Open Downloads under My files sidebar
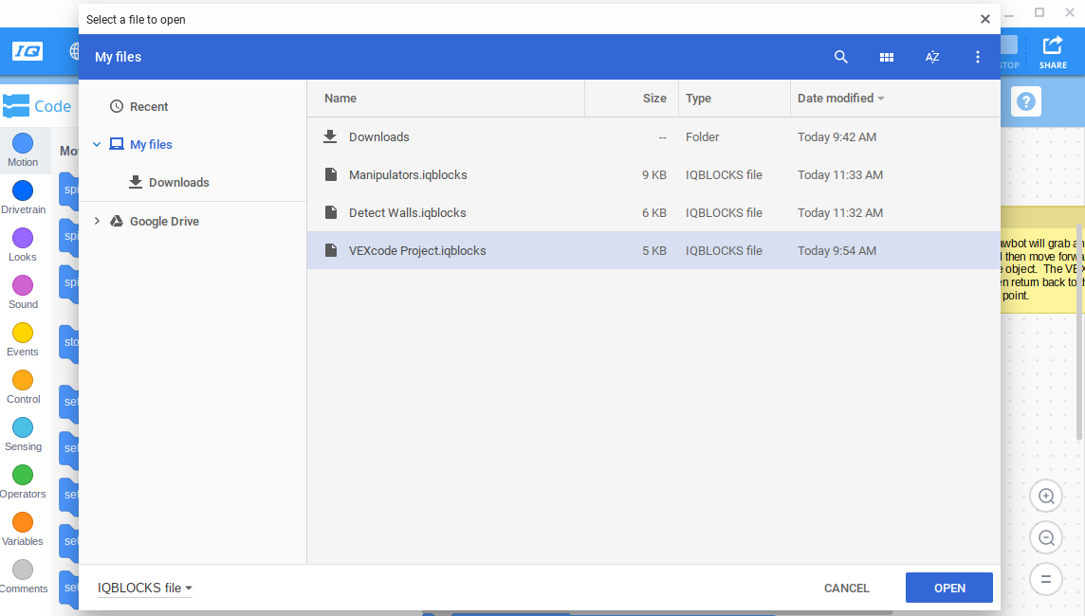Image resolution: width=1085 pixels, height=616 pixels. 178,183
